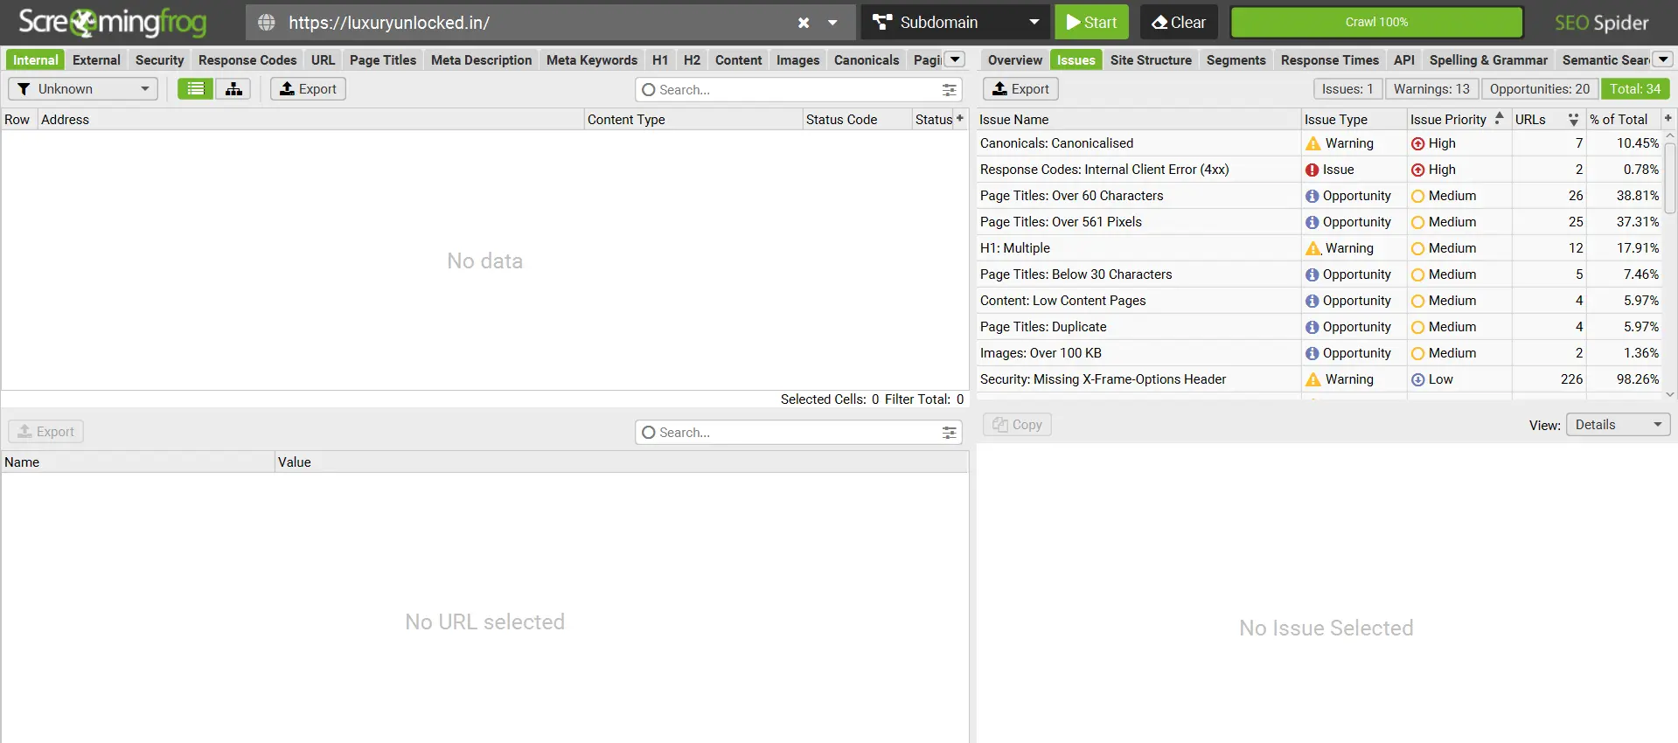The height and width of the screenshot is (743, 1678).
Task: Clear the crawl data
Action: click(x=1179, y=22)
